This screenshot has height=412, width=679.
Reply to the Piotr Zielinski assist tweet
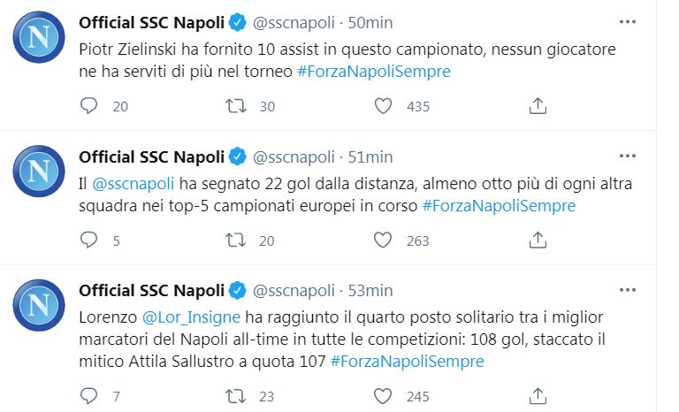(x=88, y=106)
